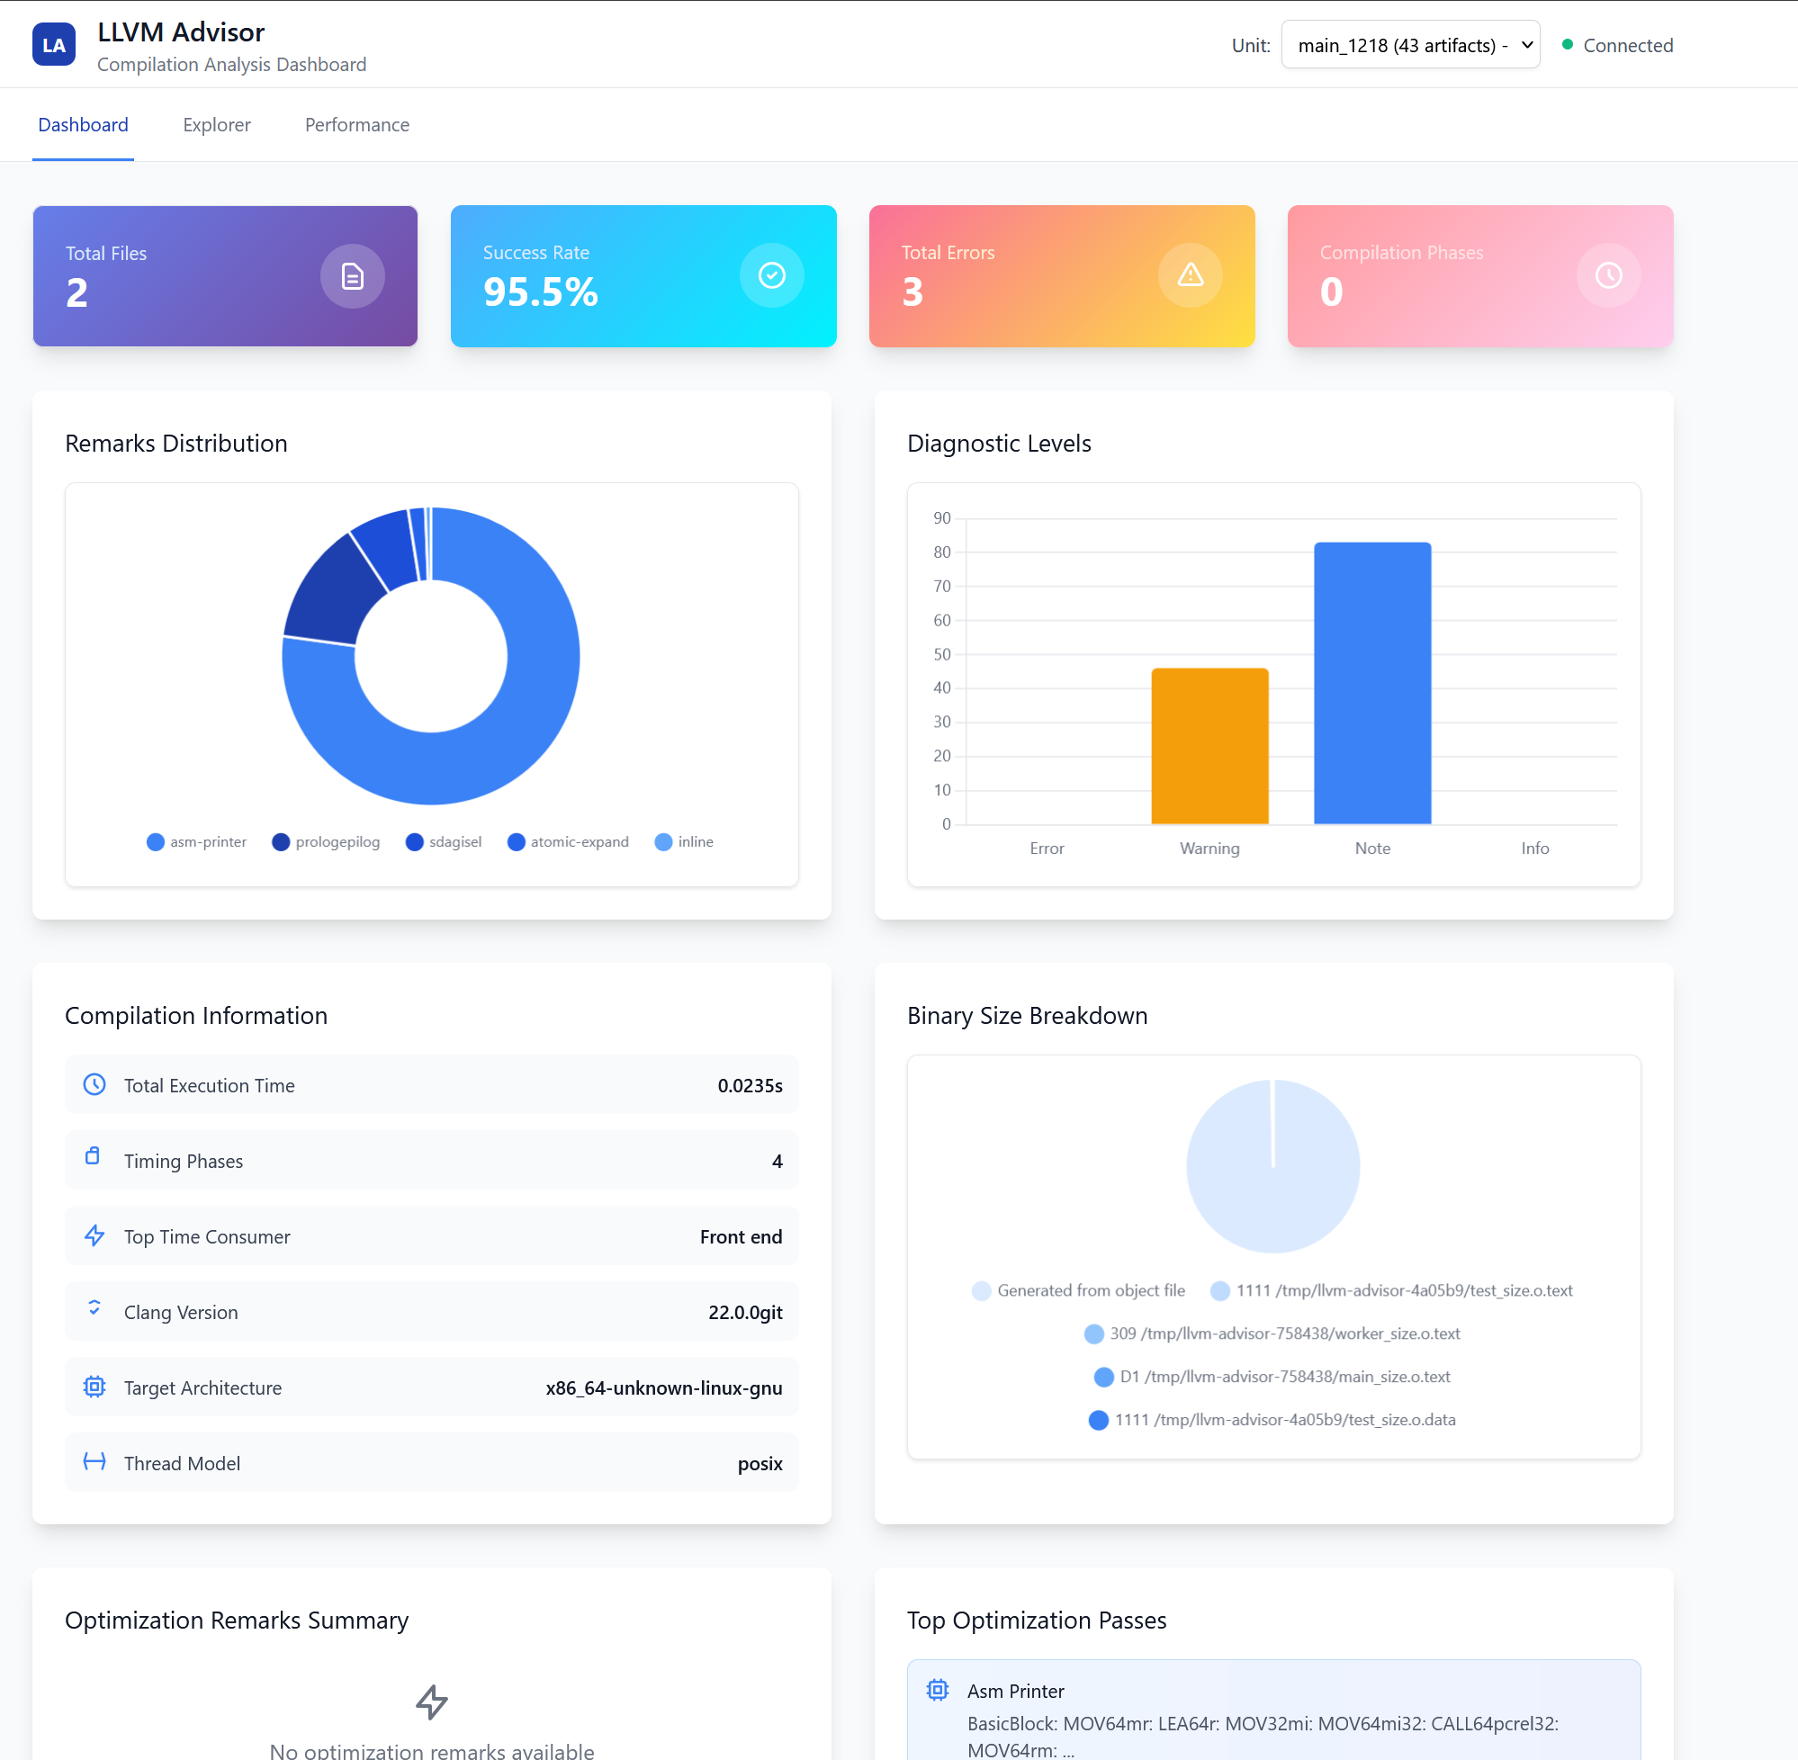Viewport: 1798px width, 1760px height.
Task: Click the LA logo badge
Action: point(54,43)
